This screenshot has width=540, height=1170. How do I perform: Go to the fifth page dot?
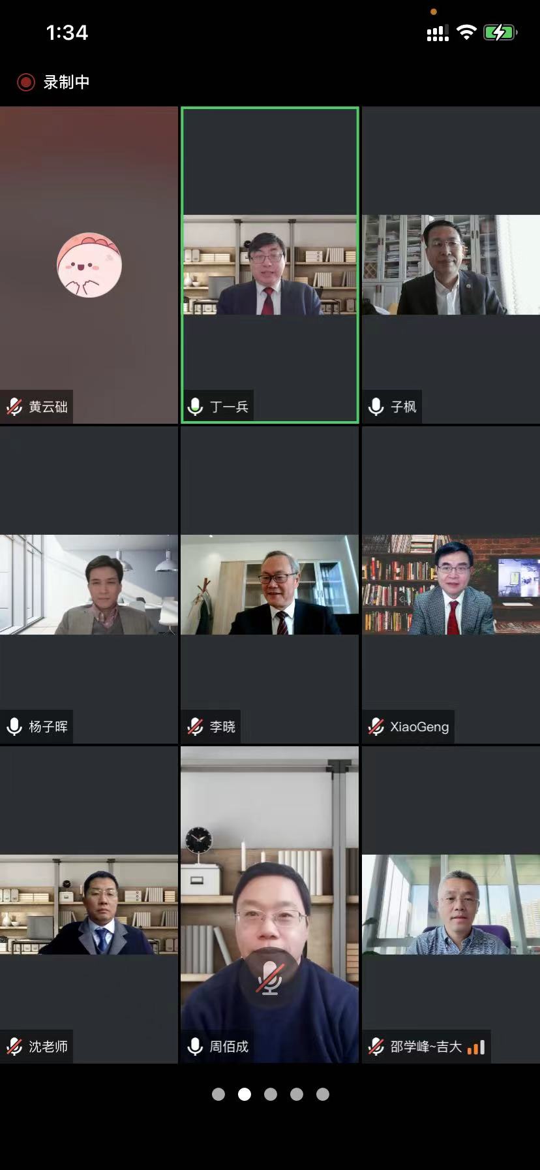click(x=323, y=1094)
